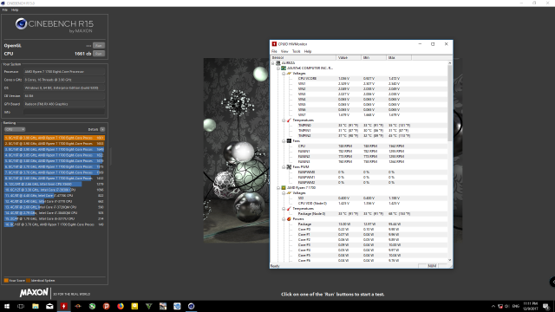
Task: Click the Details arrow button in Ranking
Action: pos(102,129)
